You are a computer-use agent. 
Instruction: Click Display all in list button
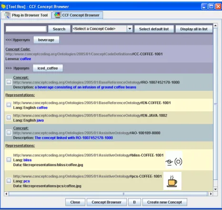[x=194, y=29]
